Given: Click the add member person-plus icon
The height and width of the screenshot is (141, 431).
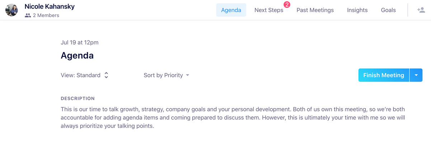Looking at the screenshot, I should (x=421, y=10).
